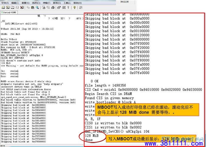Screen dimensions: 206x147
Task: Click the greyed Print Selection icon
Action: pyautogui.click(x=48, y=7)
